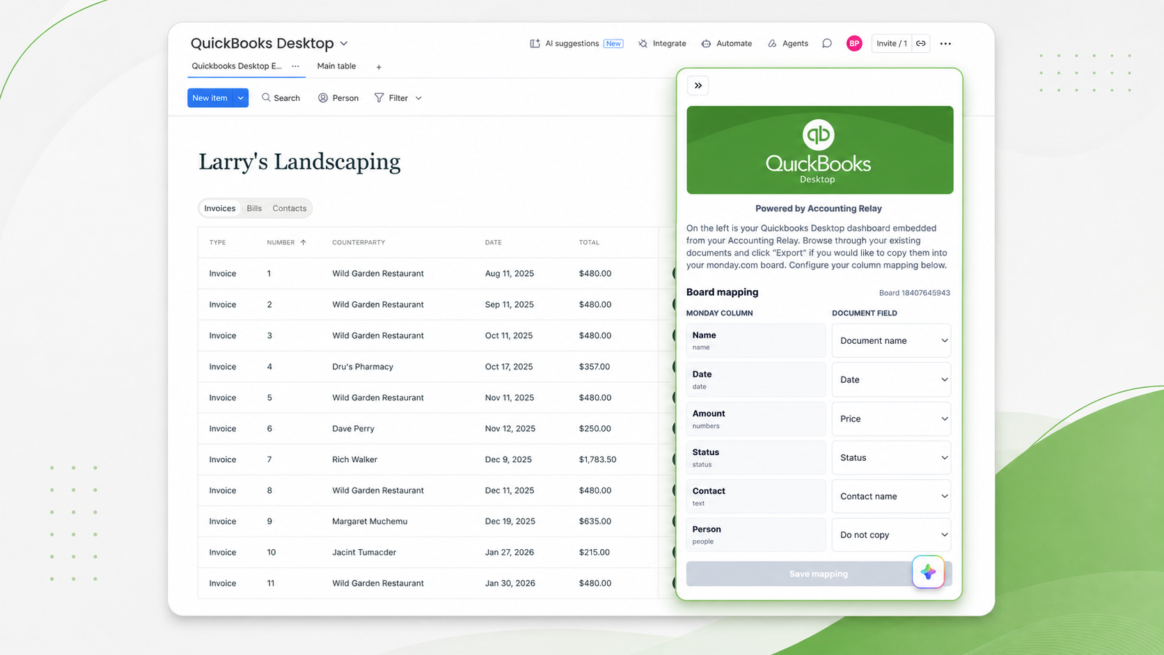Open AI suggestions icon in header

[x=535, y=43]
